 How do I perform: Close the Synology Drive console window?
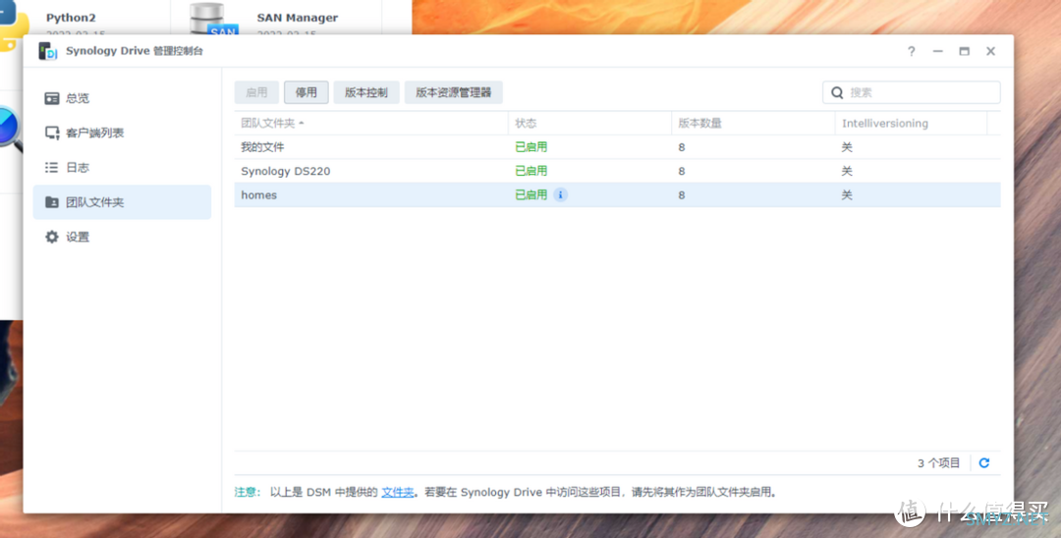coord(990,51)
